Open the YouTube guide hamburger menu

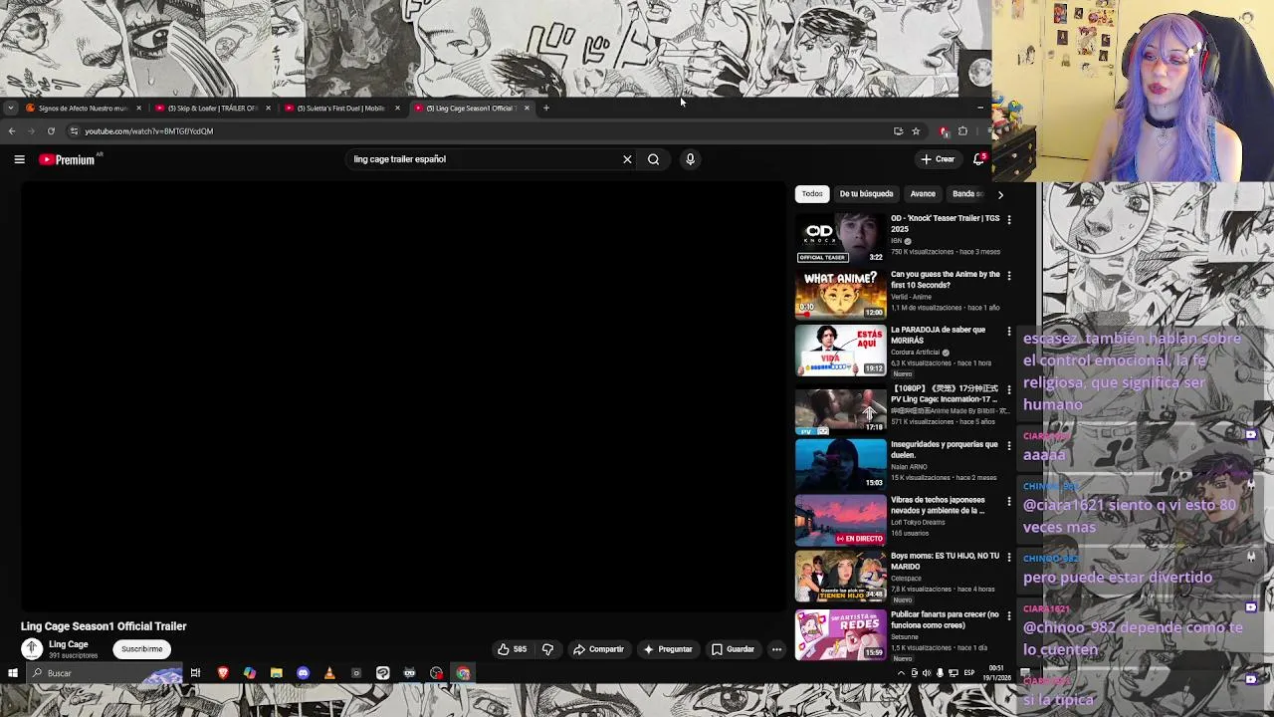[19, 159]
